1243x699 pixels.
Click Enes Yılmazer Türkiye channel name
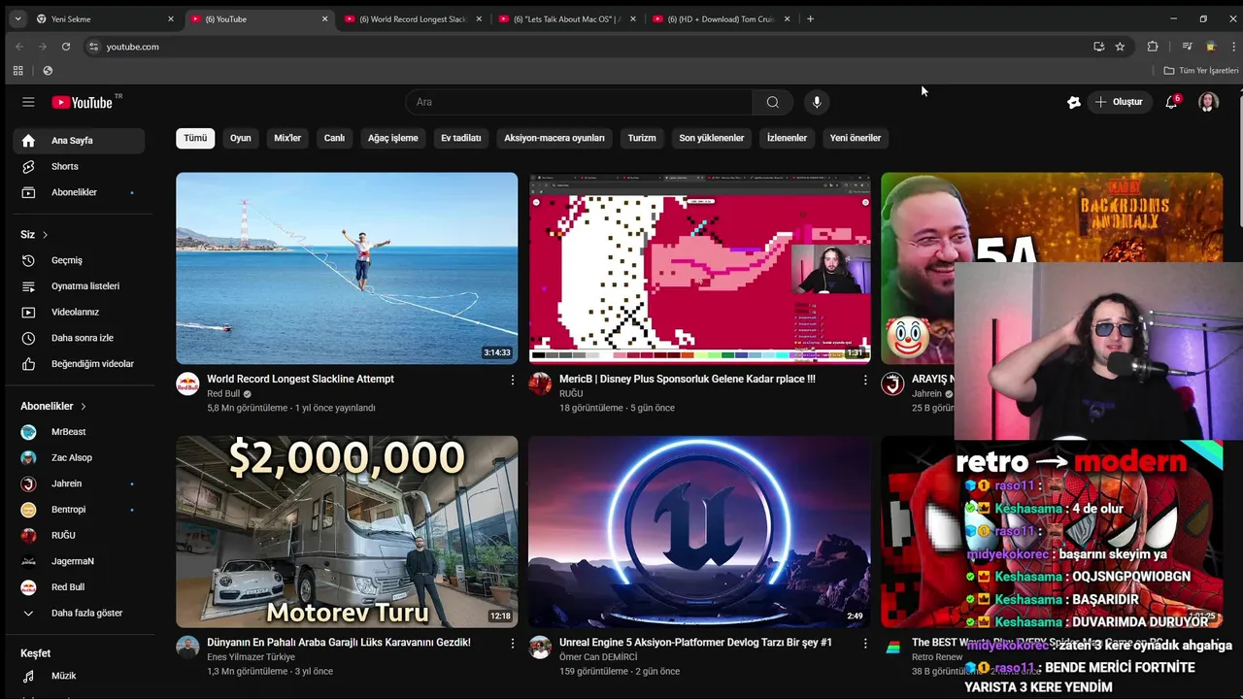click(x=251, y=657)
